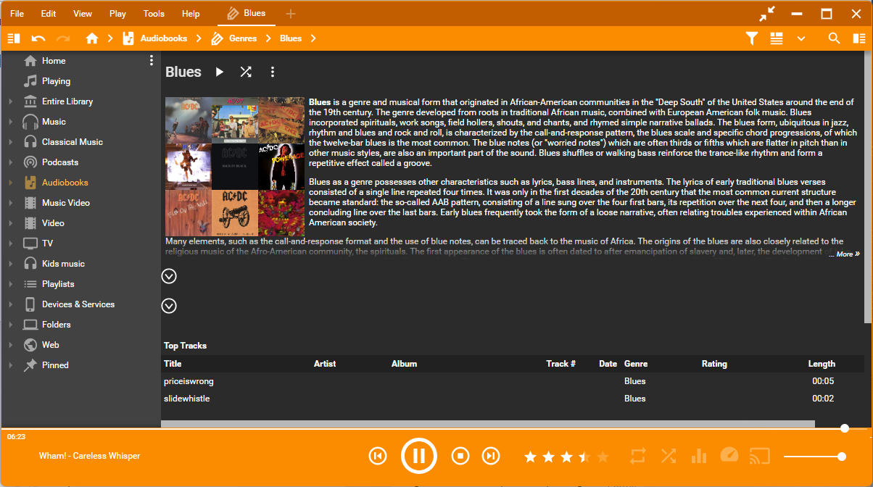Click the cast to device icon
Viewport: 873px width, 487px height.
point(759,456)
